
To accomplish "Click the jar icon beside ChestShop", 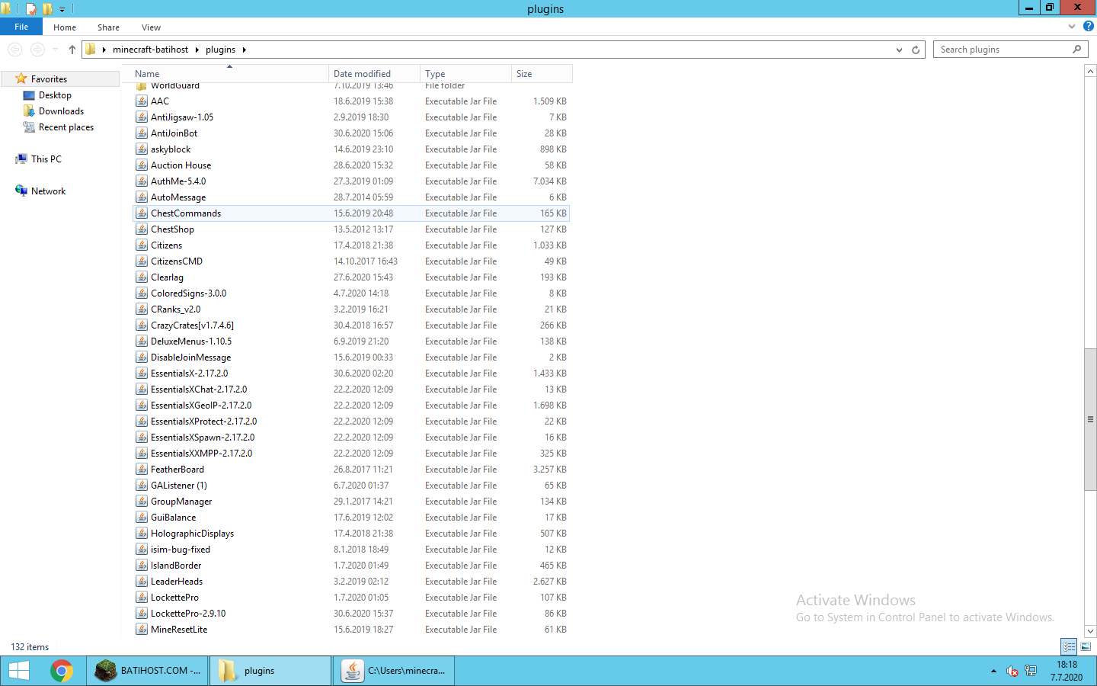I will [142, 229].
